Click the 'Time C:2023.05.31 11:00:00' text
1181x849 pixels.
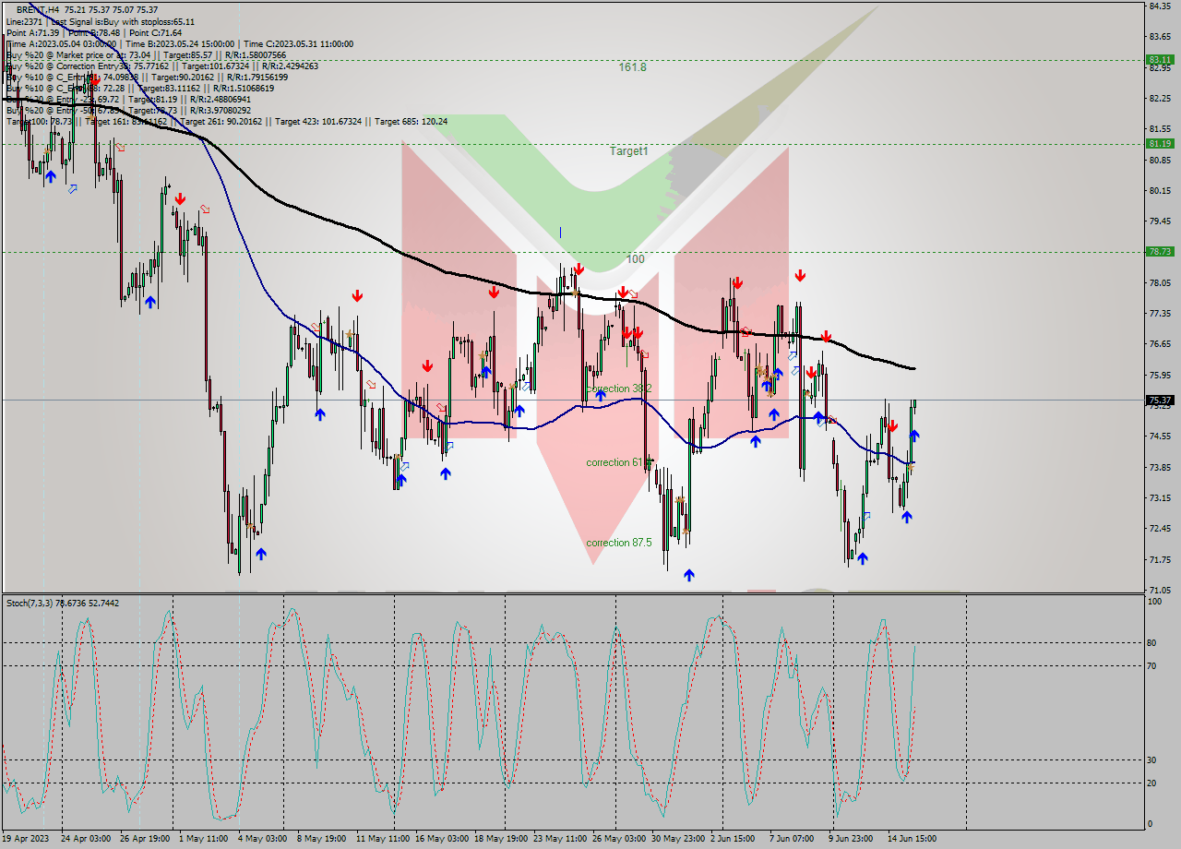(299, 43)
